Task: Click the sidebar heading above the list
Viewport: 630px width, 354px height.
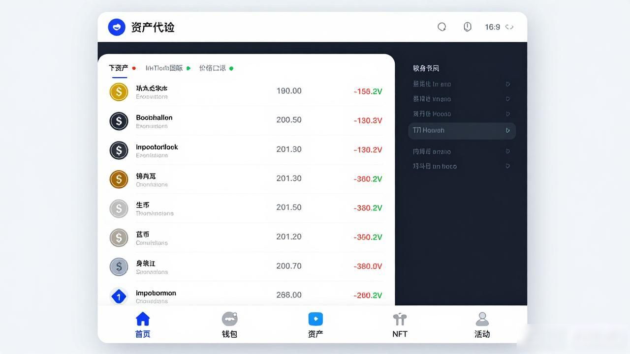Action: pyautogui.click(x=426, y=68)
